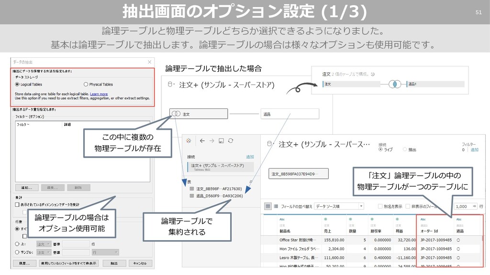
Task: Select the ライブ connection radio button
Action: [380, 149]
